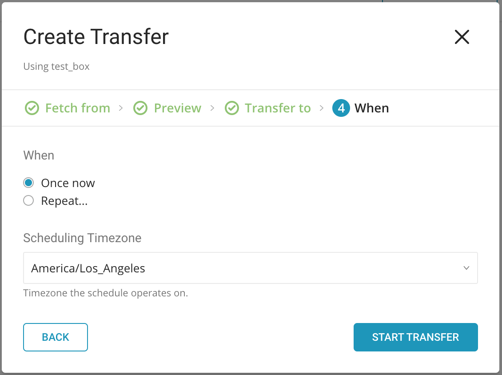Select the Repeat... radio button
Viewport: 502px width, 375px height.
tap(28, 201)
